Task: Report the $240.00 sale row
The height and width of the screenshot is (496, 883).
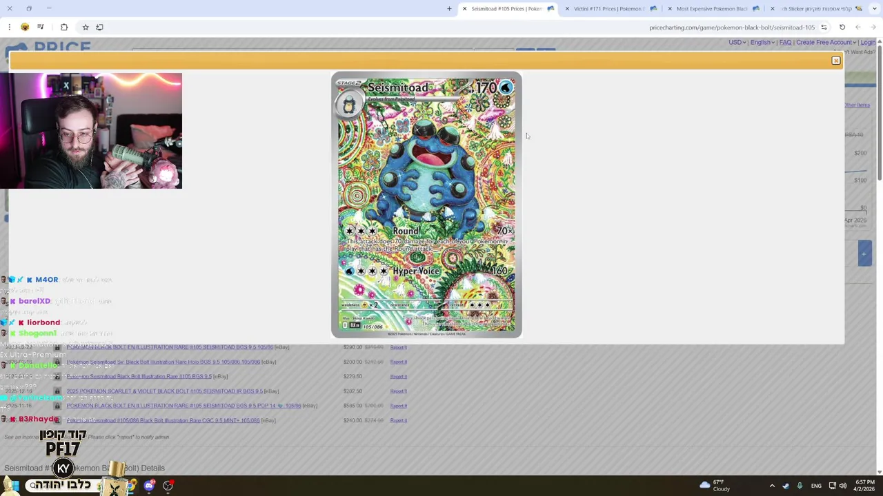Action: tap(398, 420)
